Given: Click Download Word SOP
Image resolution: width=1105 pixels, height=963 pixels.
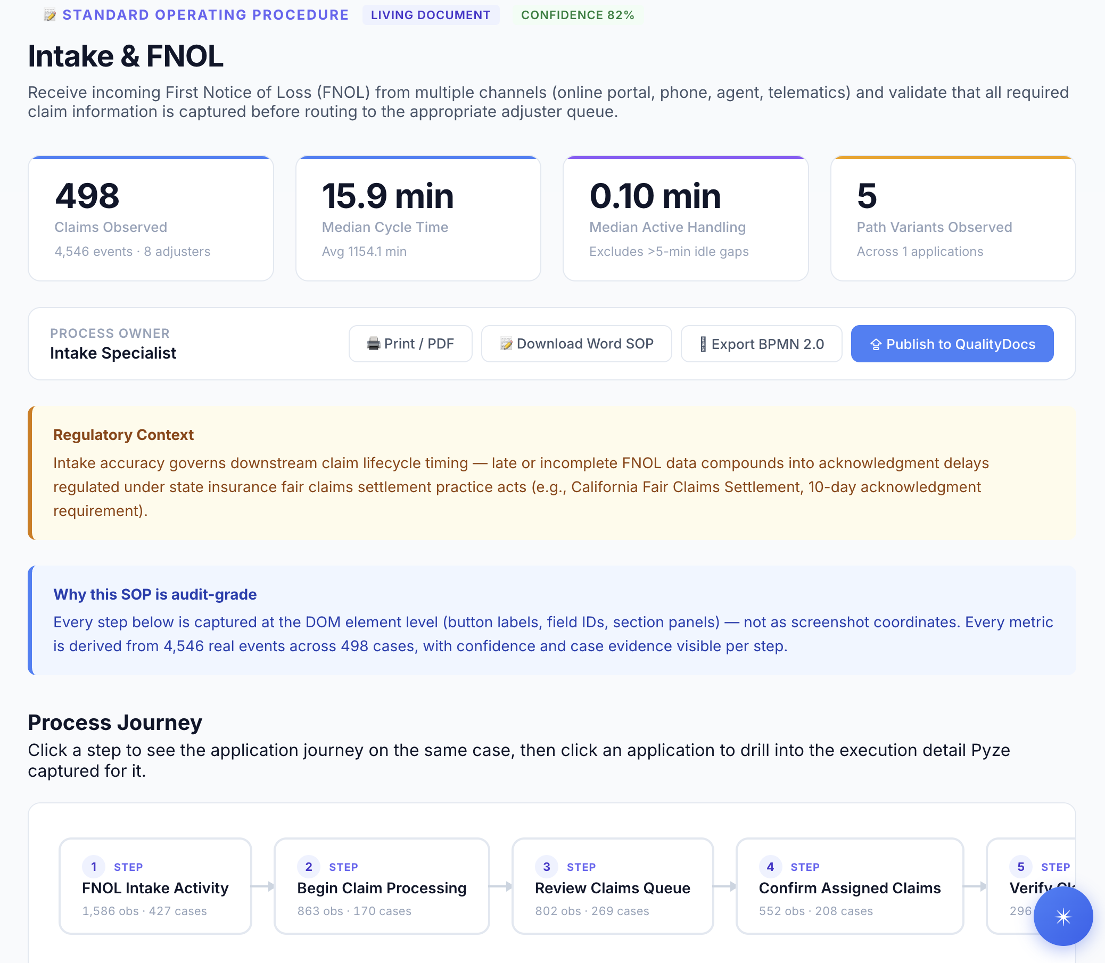Looking at the screenshot, I should point(576,343).
